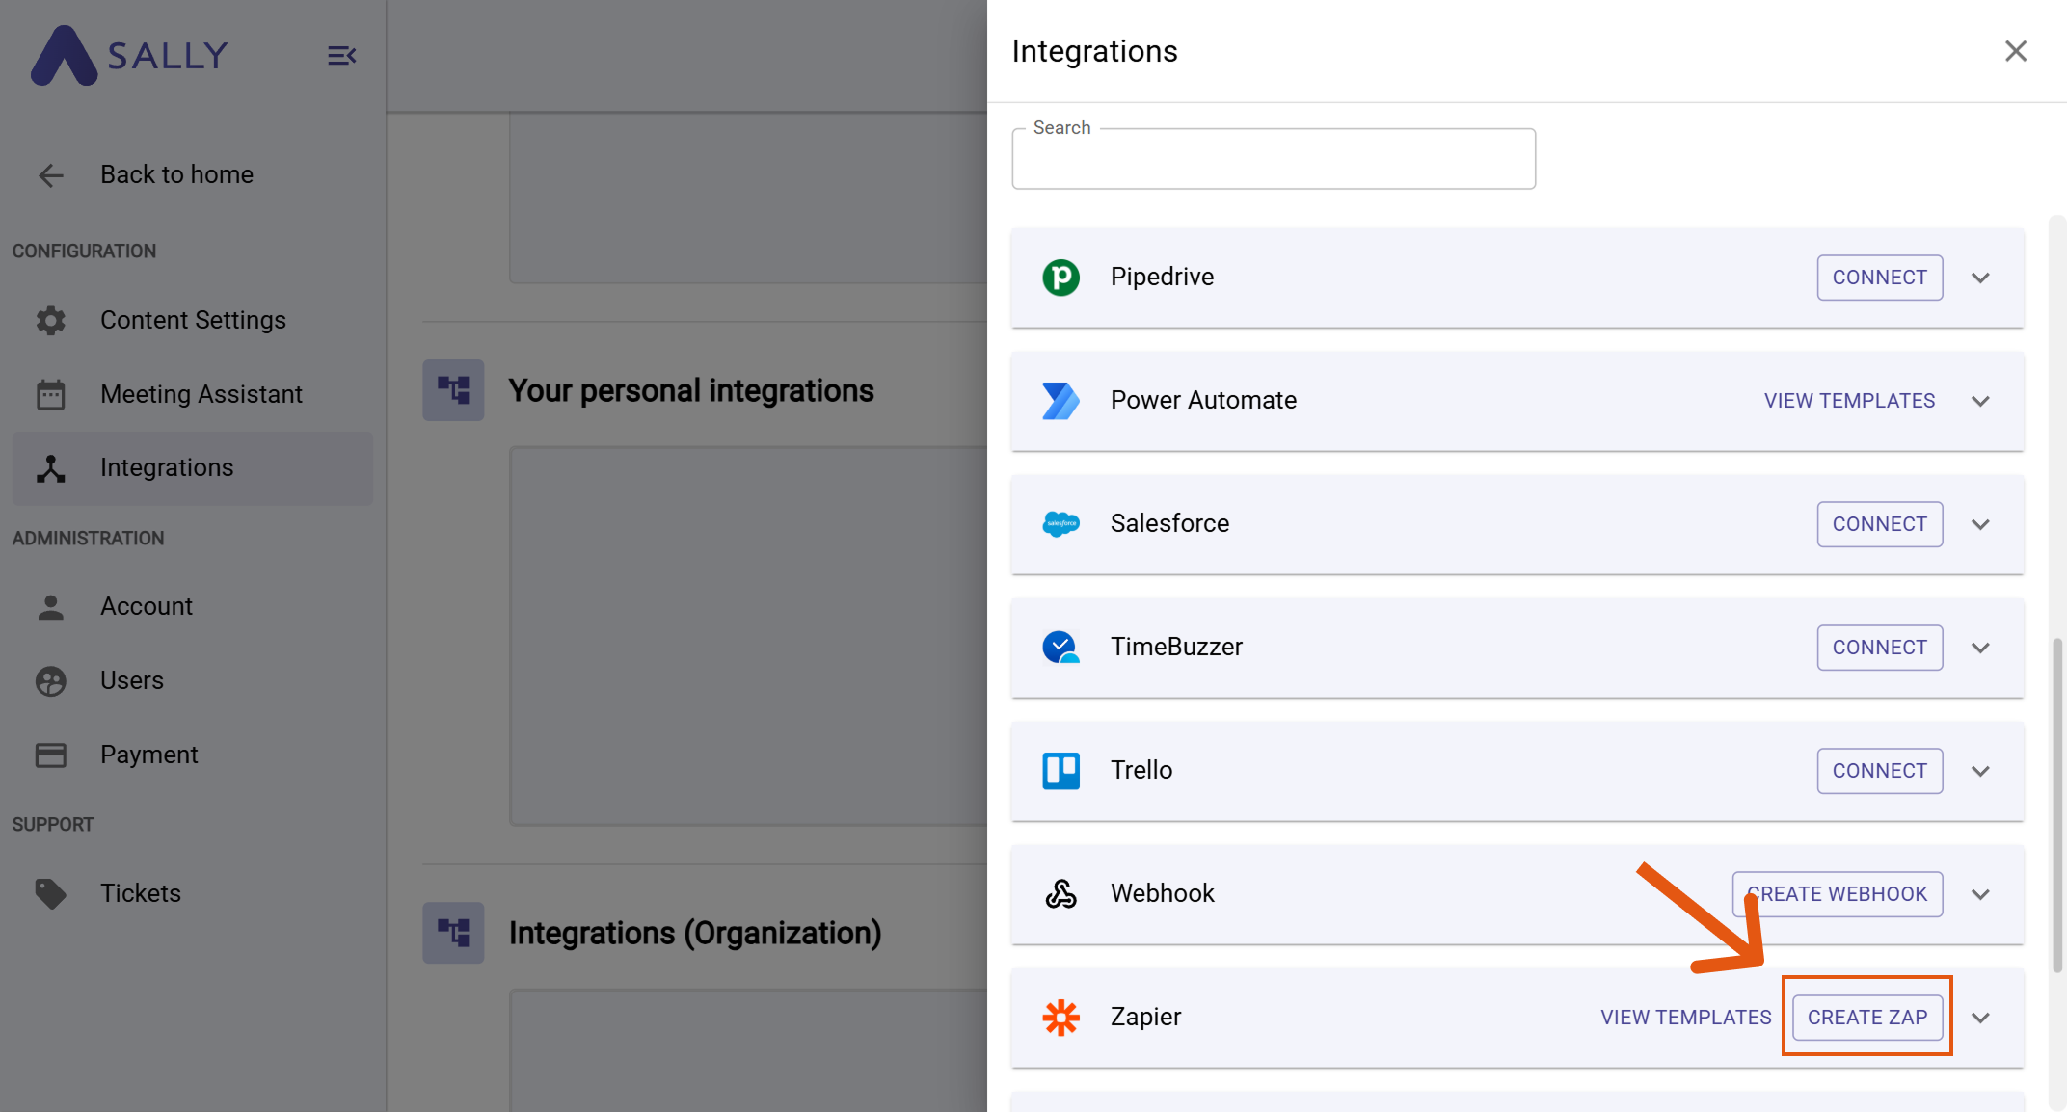Viewport: 2067px width, 1112px height.
Task: View Power Automate templates
Action: point(1849,401)
